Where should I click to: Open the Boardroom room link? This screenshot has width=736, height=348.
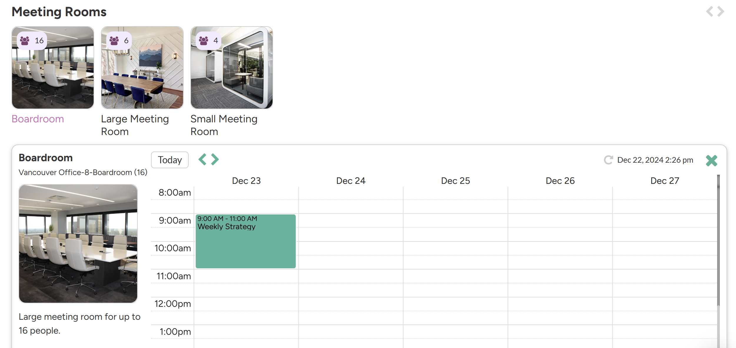point(38,119)
